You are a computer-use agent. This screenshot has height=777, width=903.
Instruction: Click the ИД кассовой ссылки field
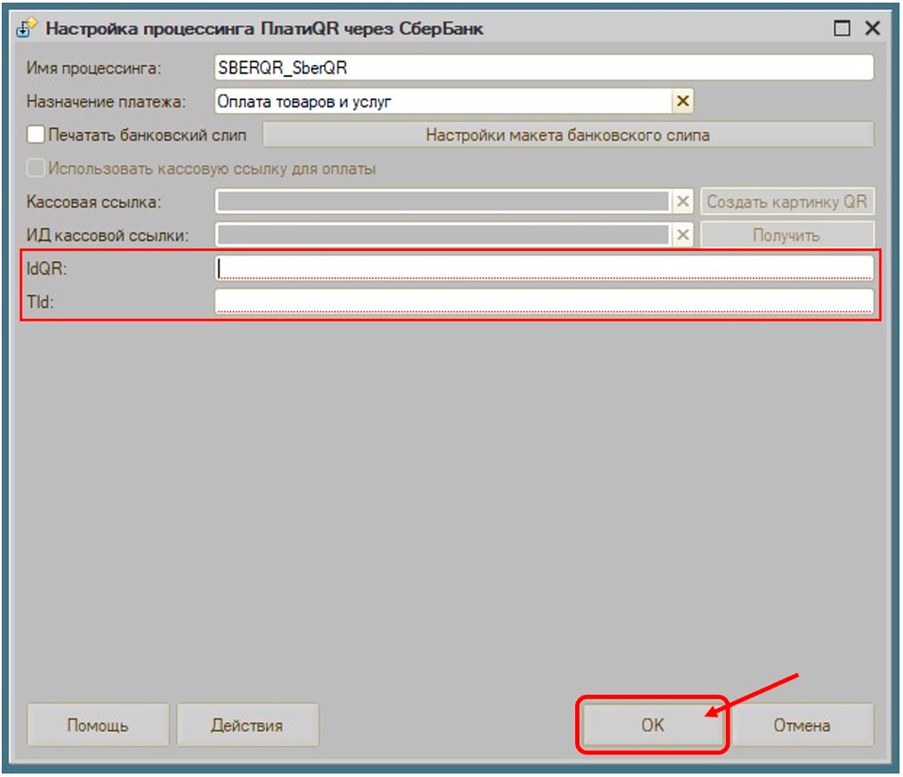click(x=443, y=235)
